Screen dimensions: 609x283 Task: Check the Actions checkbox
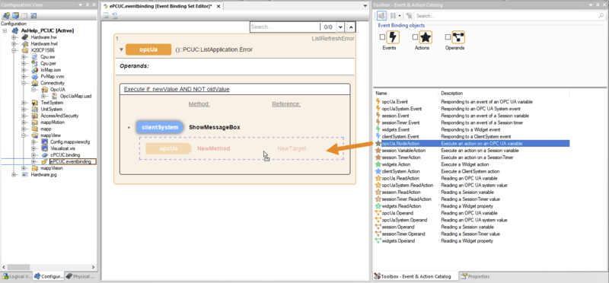tap(415, 37)
